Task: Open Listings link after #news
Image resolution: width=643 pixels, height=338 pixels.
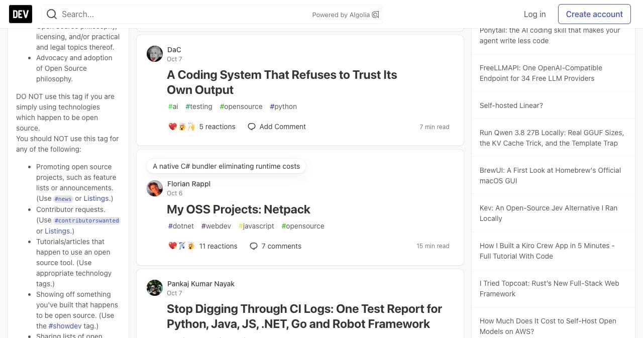Action: click(x=96, y=198)
